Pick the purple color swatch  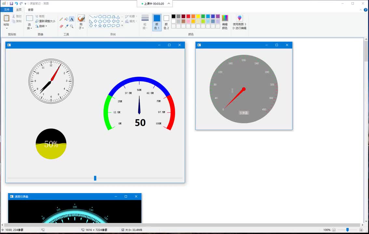coord(218,16)
